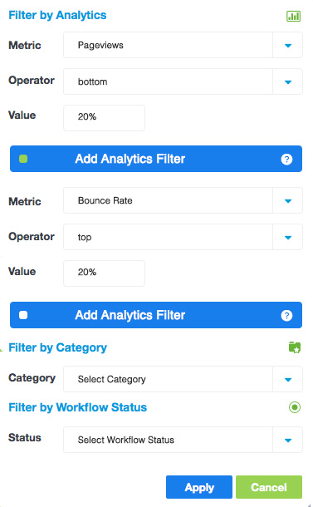Click the Apply button
The height and width of the screenshot is (507, 313).
pos(199,487)
